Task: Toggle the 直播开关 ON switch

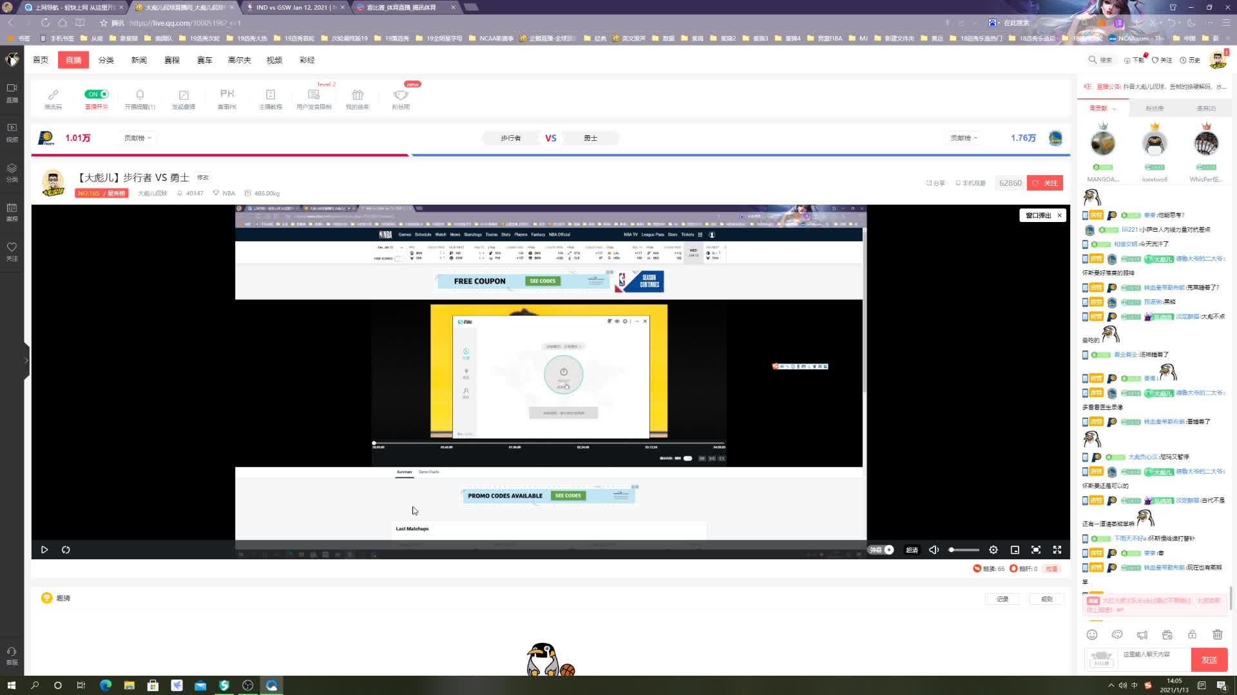Action: tap(97, 94)
